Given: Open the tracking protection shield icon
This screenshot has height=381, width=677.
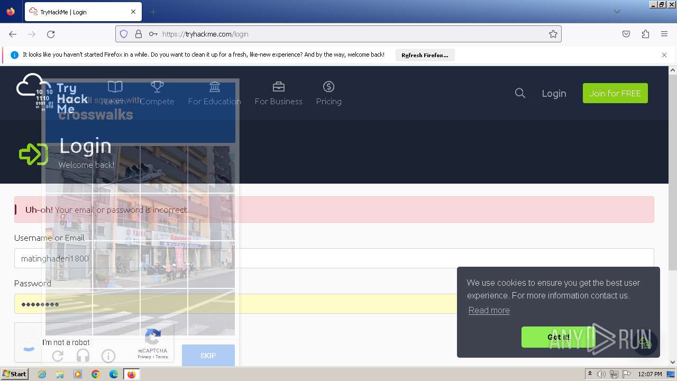Looking at the screenshot, I should pos(124,34).
